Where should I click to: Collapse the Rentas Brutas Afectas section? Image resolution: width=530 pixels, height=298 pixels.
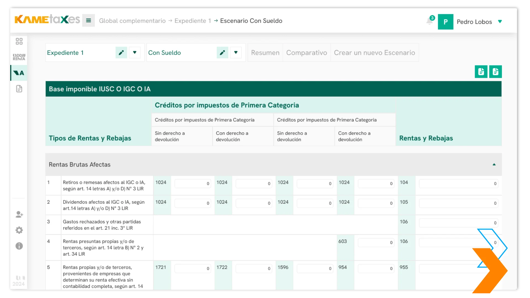(x=494, y=164)
